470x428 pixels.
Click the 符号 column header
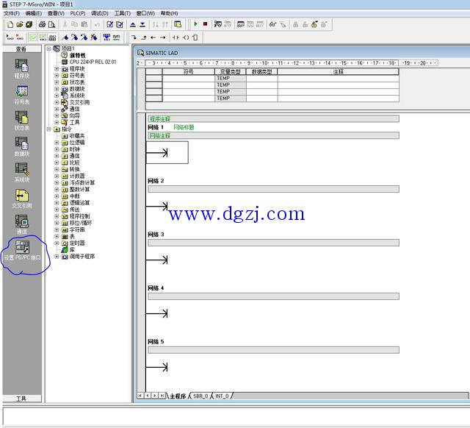coord(188,71)
